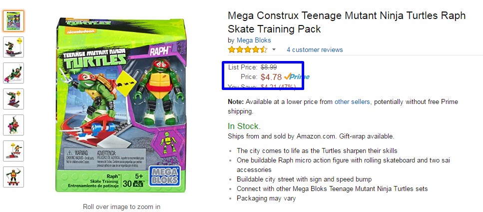Click the 4.5 star rating icons
This screenshot has height=212, width=483.
[248, 49]
